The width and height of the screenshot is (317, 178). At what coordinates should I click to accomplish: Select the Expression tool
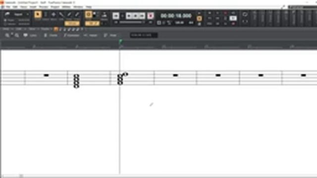pos(71,35)
